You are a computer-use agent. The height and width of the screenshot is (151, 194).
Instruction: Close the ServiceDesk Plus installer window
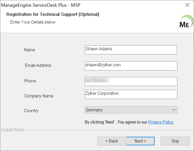point(188,5)
